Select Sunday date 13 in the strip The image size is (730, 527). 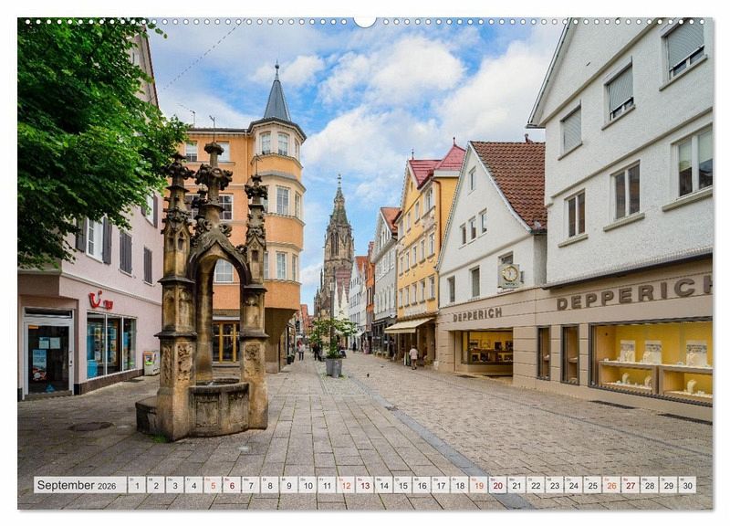point(365,485)
